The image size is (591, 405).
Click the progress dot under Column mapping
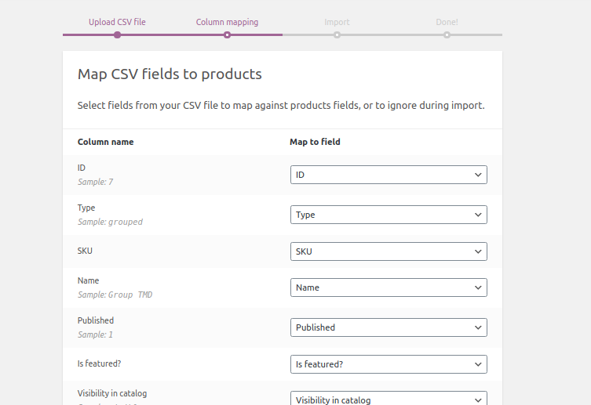(227, 34)
